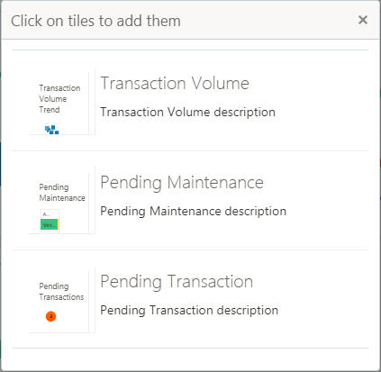The image size is (381, 372).
Task: Click Pending Maintenance description text
Action: pos(193,212)
